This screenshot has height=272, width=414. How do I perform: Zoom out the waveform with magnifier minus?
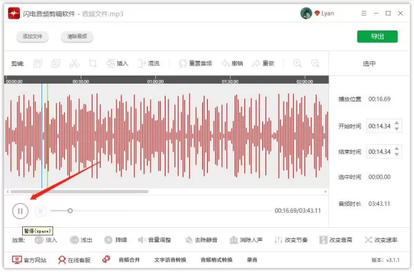click(x=315, y=64)
